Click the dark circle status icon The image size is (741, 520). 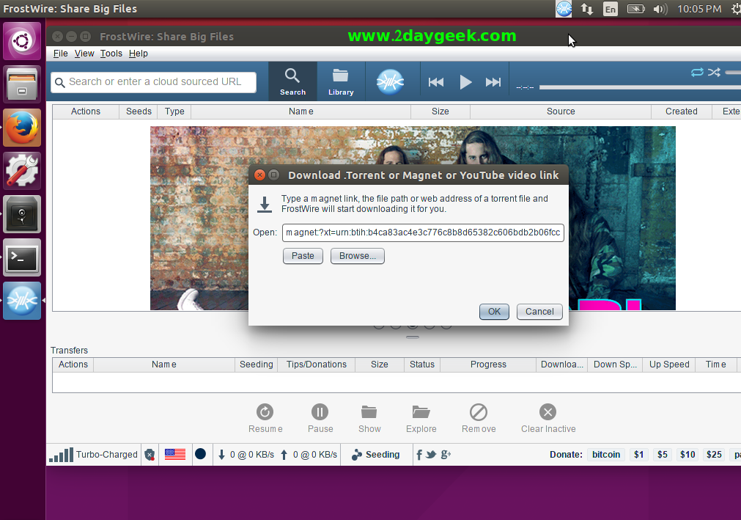[x=200, y=454]
